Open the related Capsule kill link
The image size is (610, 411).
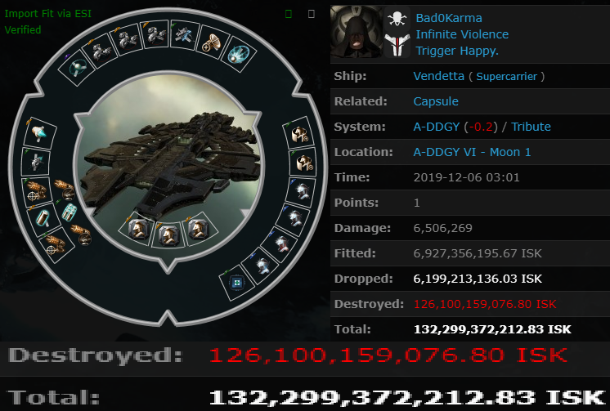pyautogui.click(x=436, y=101)
